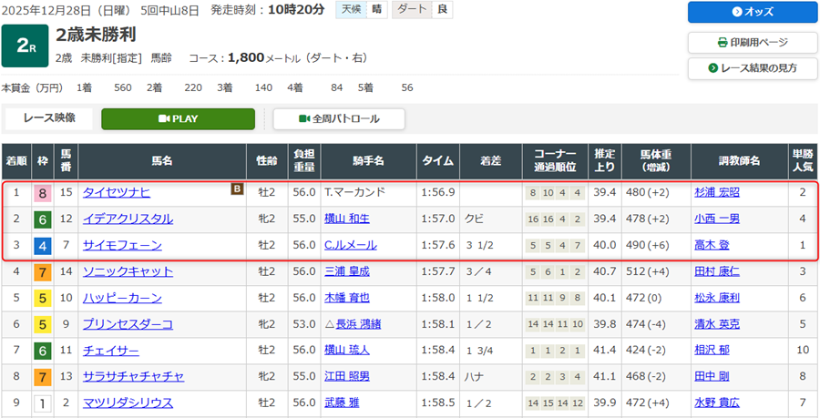Open horse ソニックキャット profile
This screenshot has width=820, height=418.
click(x=128, y=271)
